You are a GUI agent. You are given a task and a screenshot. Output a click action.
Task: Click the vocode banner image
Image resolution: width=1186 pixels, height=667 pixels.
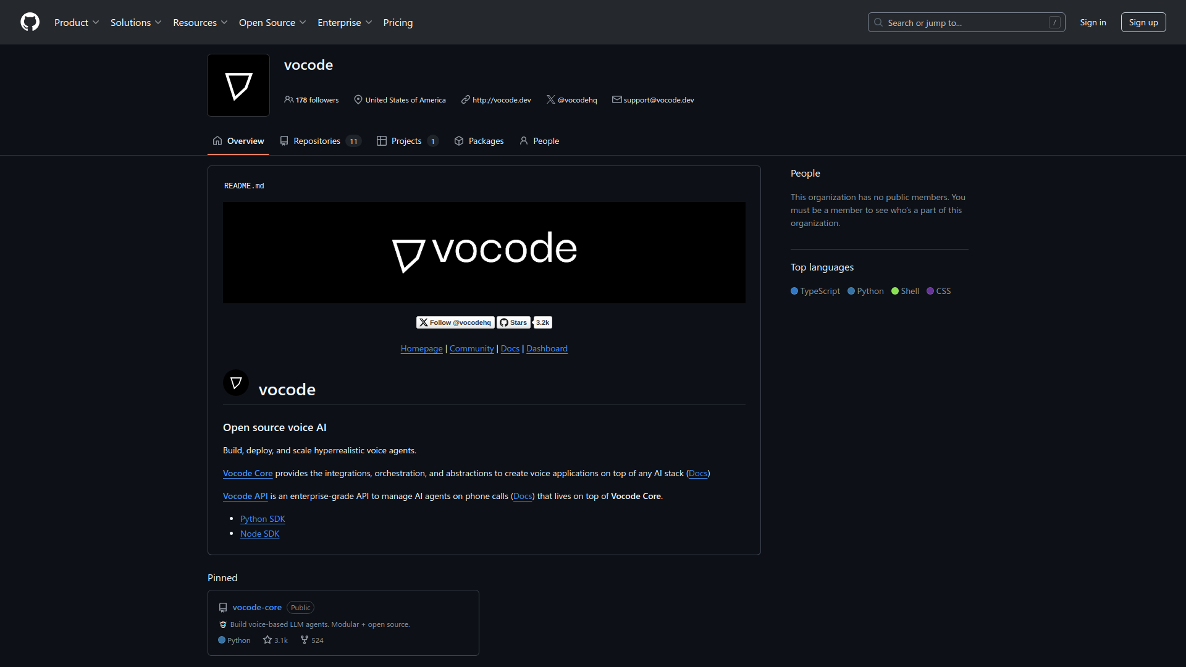(x=484, y=253)
